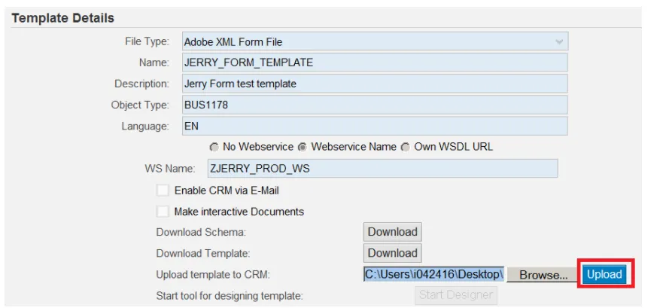Click Download button for Download Schema

[393, 232]
